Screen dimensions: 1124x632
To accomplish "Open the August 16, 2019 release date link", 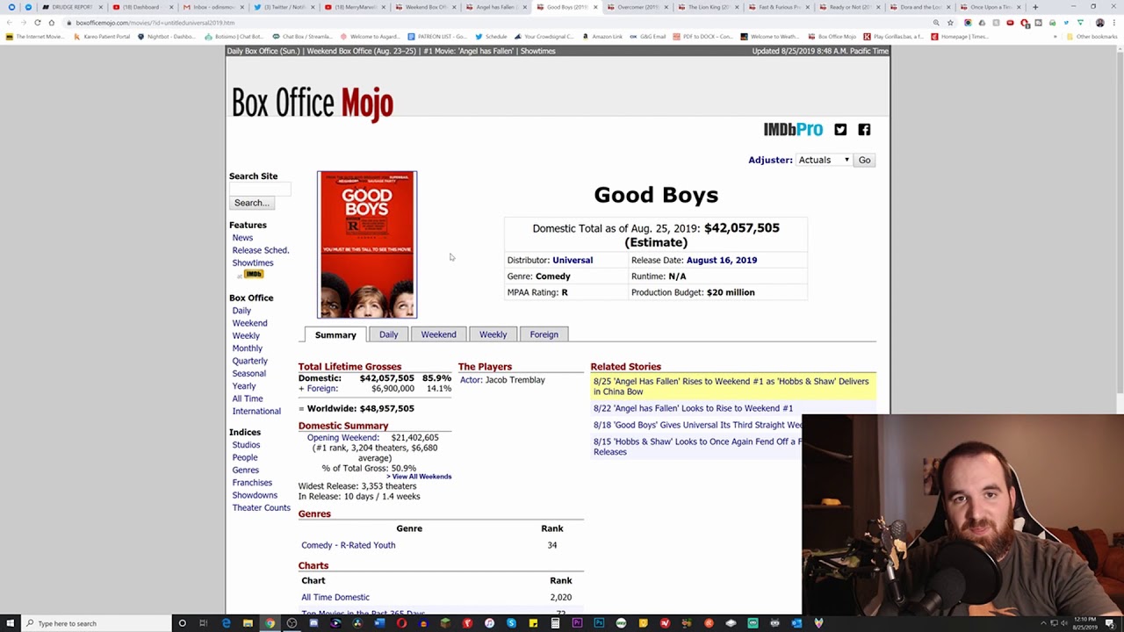I will click(x=722, y=260).
